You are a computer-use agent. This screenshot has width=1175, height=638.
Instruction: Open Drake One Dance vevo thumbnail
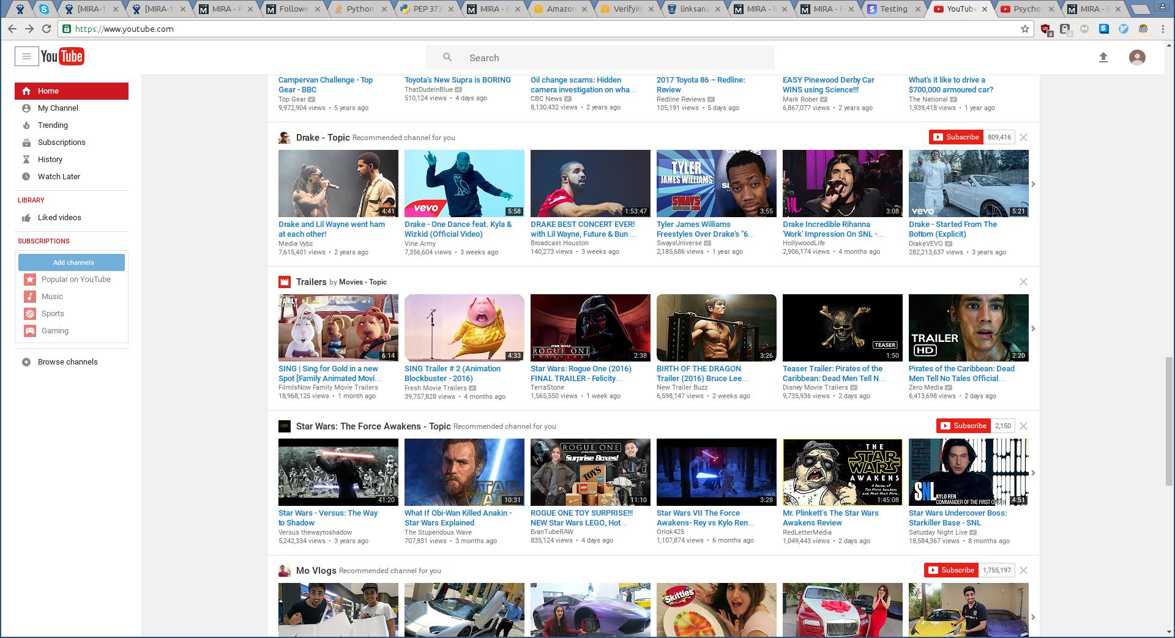pos(464,184)
